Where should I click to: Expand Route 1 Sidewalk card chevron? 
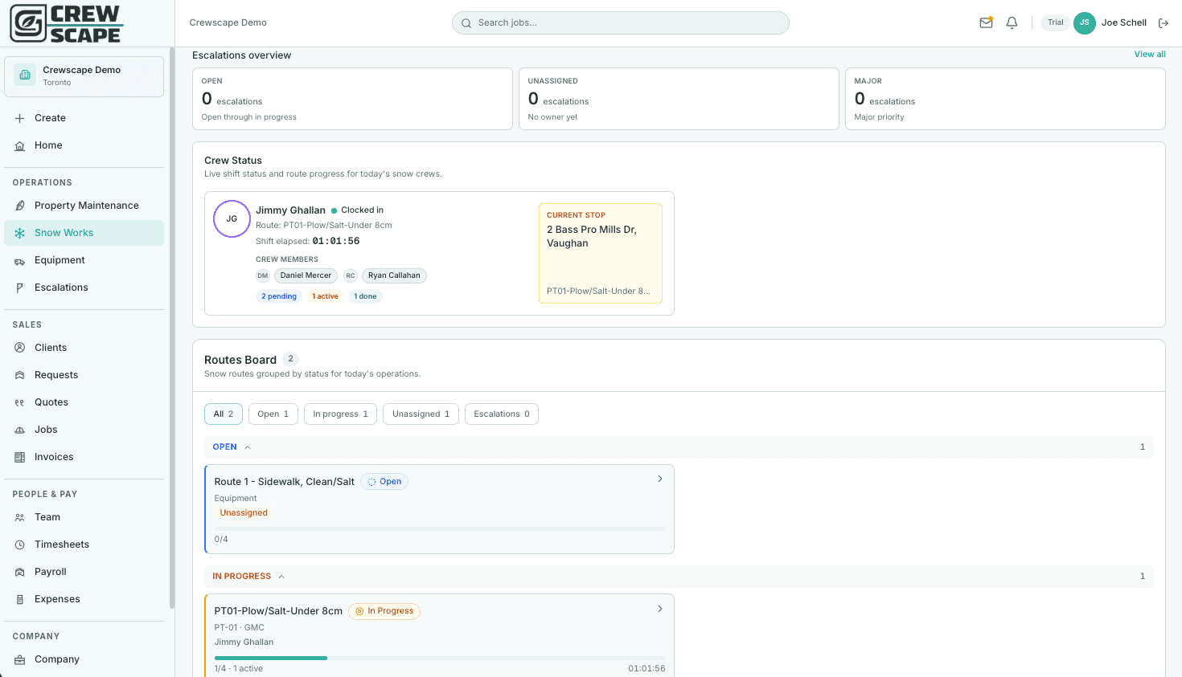click(x=660, y=479)
